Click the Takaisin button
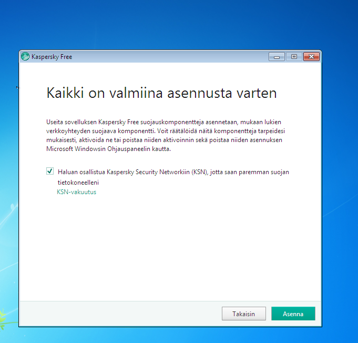358x343 pixels. point(243,314)
